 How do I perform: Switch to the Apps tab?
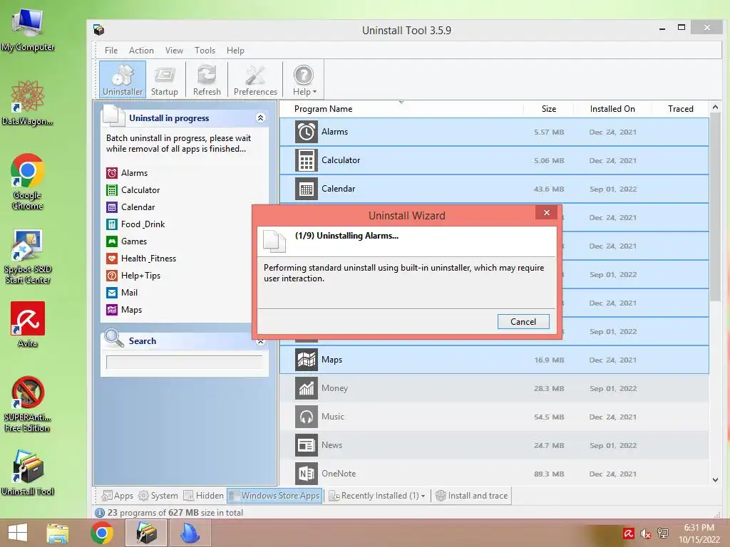(x=118, y=496)
